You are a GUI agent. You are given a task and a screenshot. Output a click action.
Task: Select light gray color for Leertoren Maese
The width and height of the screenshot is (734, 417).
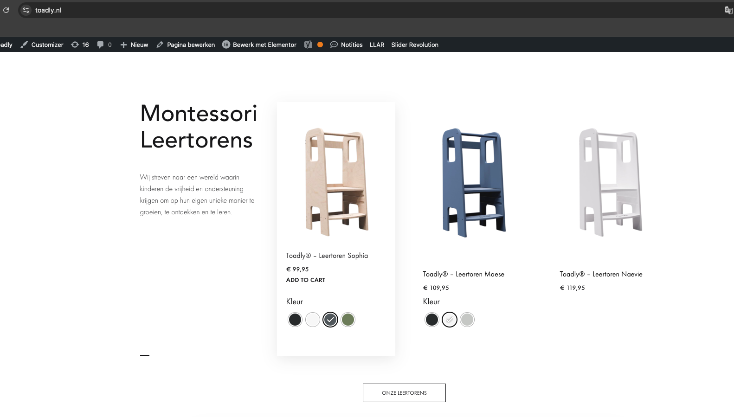click(x=467, y=320)
